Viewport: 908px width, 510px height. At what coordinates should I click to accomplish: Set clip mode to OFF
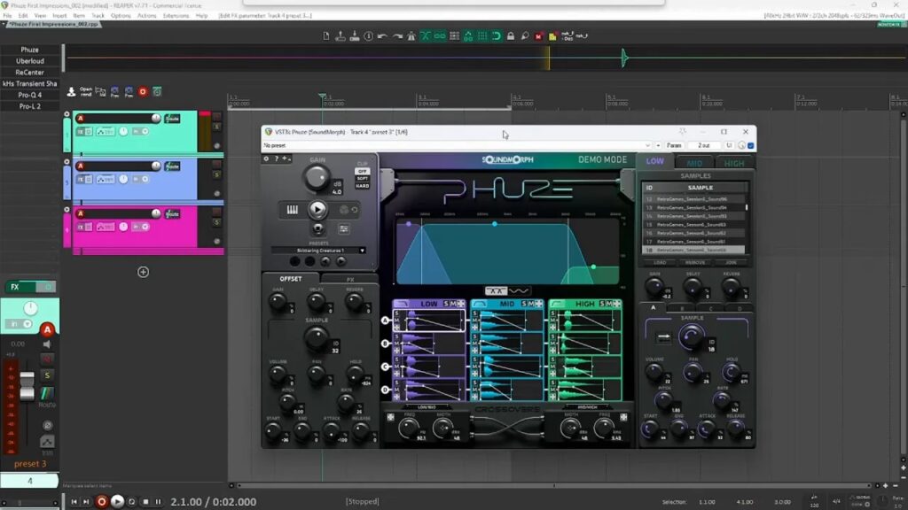click(362, 171)
